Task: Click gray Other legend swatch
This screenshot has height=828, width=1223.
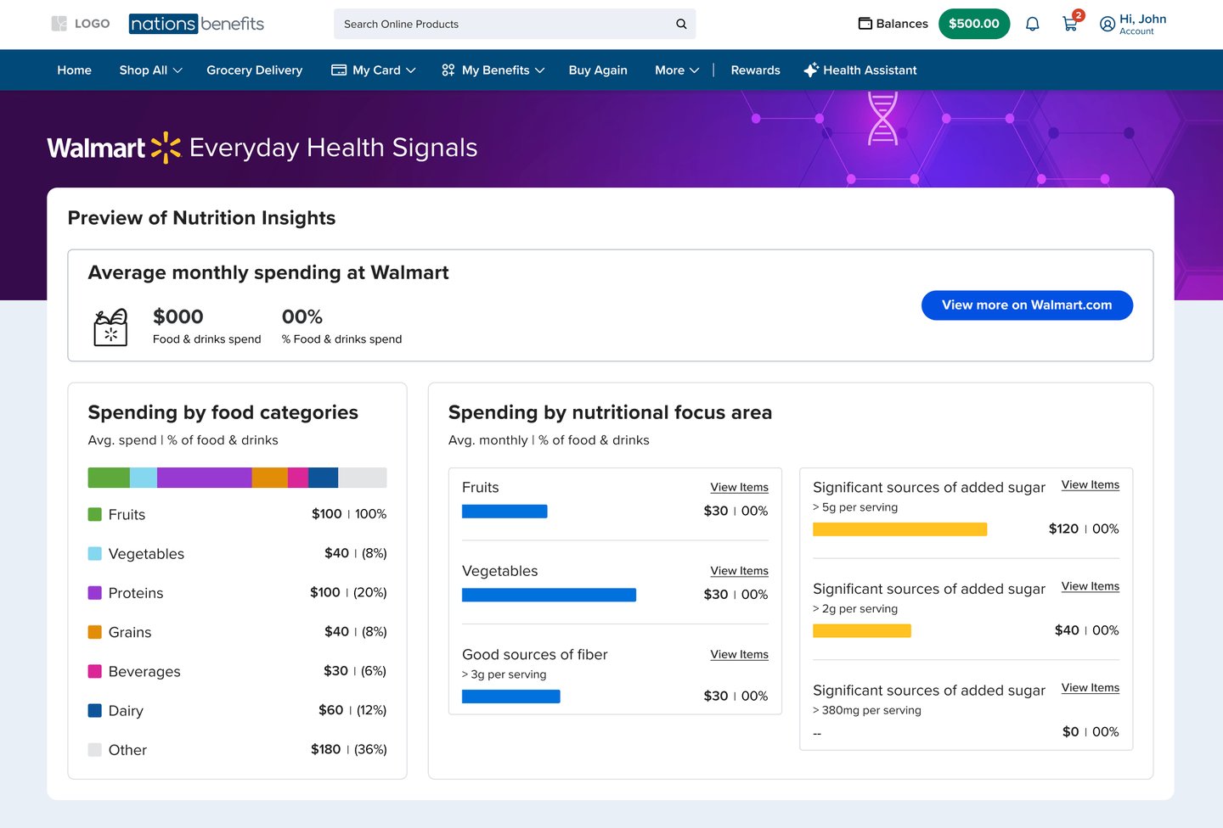Action: tap(95, 750)
